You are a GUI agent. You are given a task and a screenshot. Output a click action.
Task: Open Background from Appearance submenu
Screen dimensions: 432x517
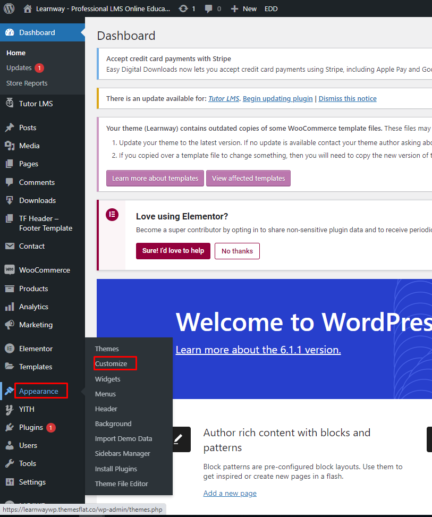113,423
